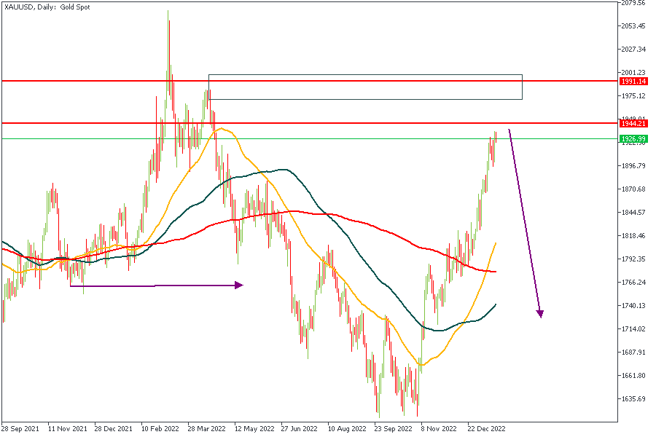The width and height of the screenshot is (656, 437).
Task: Click the 8 Nov 2022 date label
Action: click(x=440, y=429)
